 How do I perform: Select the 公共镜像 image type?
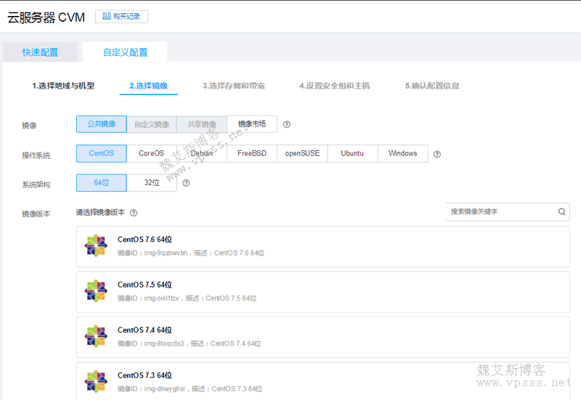[101, 124]
